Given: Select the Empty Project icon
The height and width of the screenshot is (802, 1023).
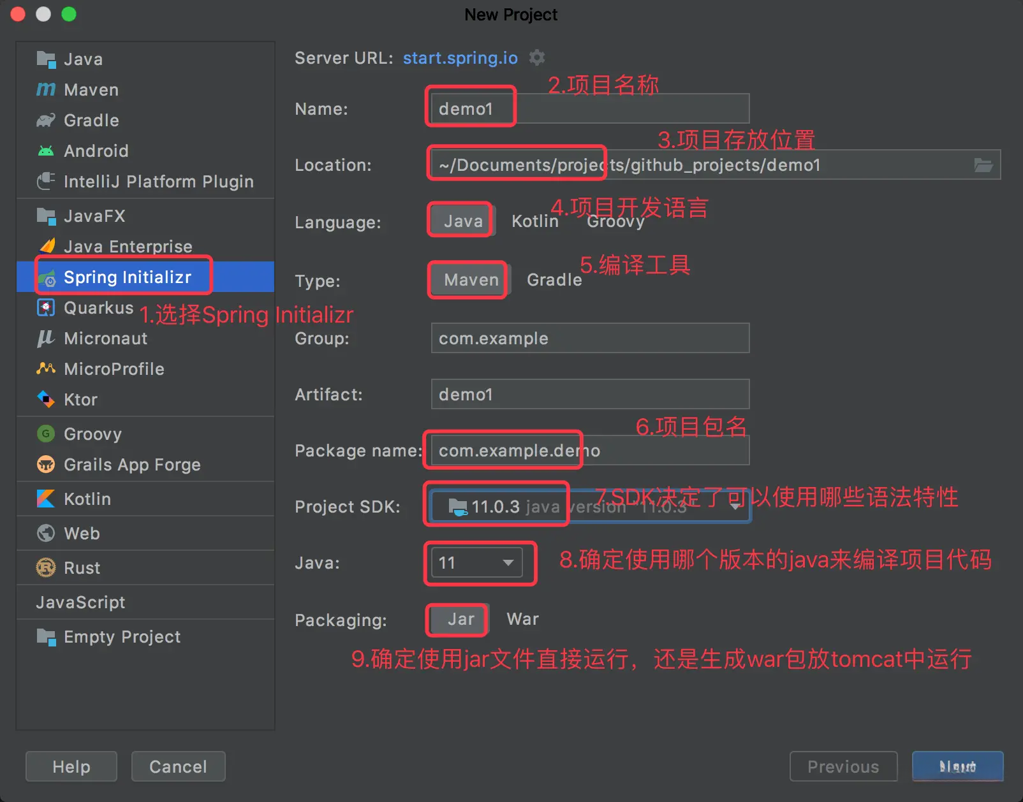Looking at the screenshot, I should (x=46, y=637).
